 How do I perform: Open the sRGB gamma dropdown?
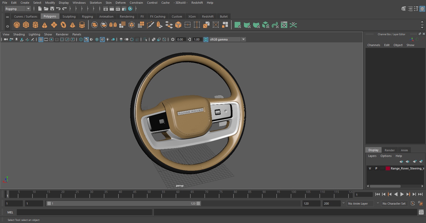coord(243,39)
